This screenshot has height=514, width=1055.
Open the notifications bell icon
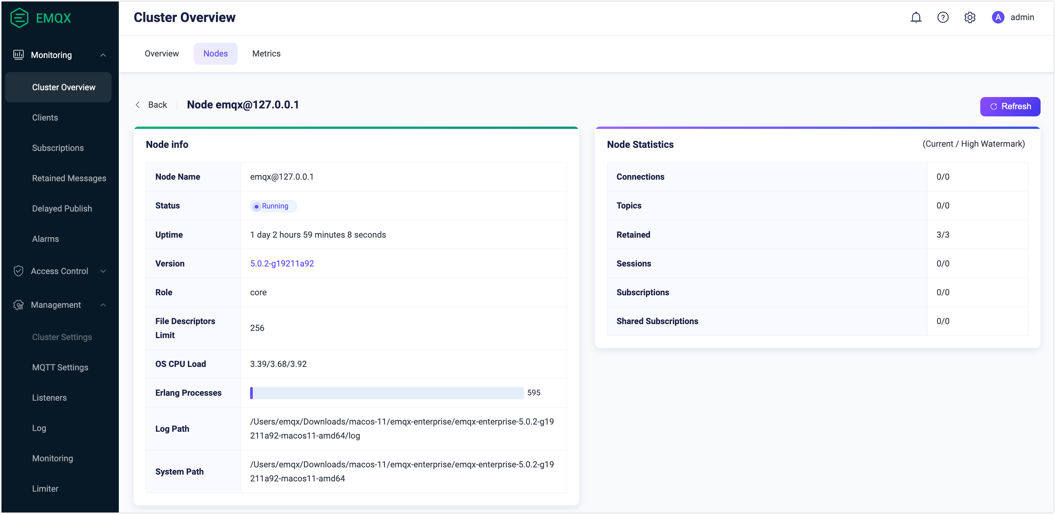click(916, 17)
